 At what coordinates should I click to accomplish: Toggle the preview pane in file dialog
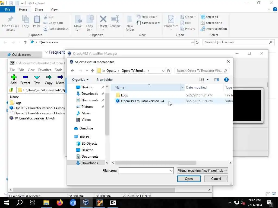coord(216,80)
